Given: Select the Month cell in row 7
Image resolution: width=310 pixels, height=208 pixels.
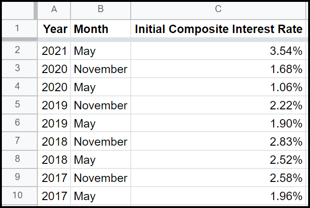Looking at the screenshot, I should tap(100, 141).
